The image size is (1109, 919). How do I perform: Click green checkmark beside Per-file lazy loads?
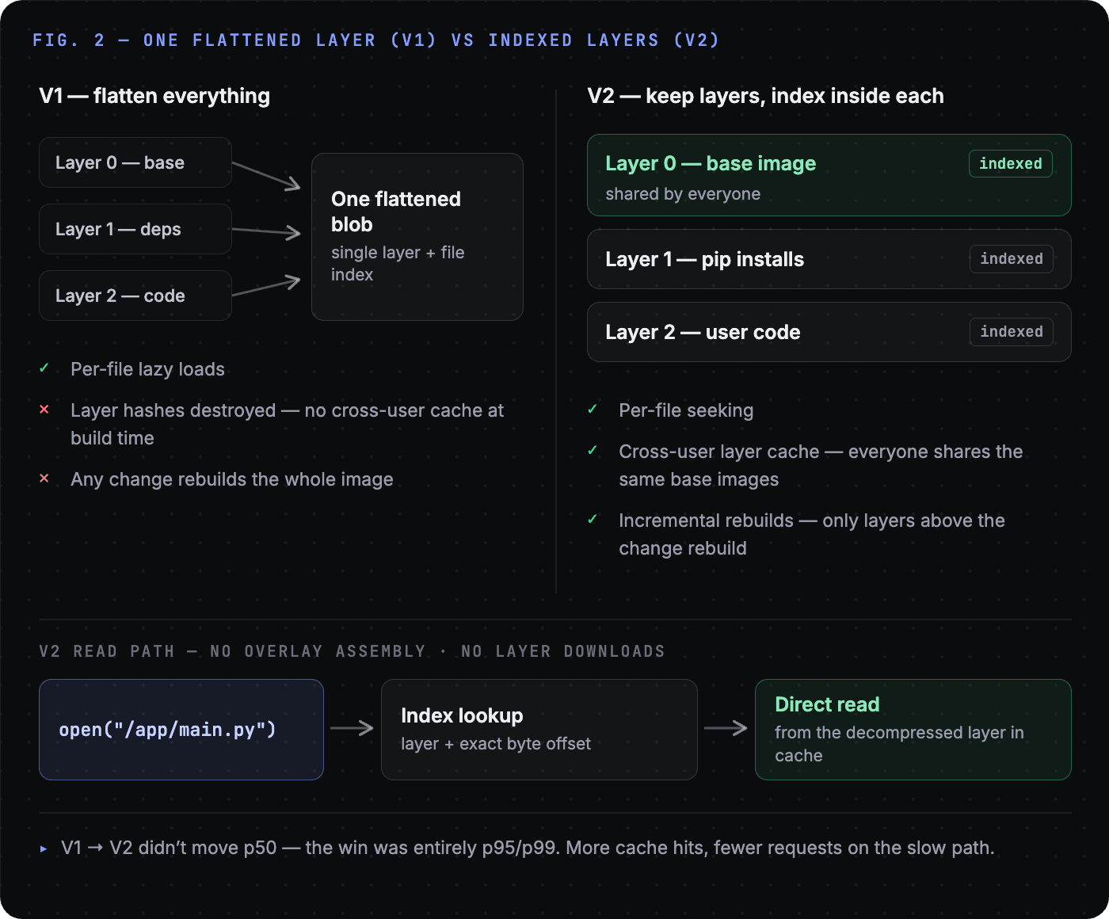pos(44,368)
